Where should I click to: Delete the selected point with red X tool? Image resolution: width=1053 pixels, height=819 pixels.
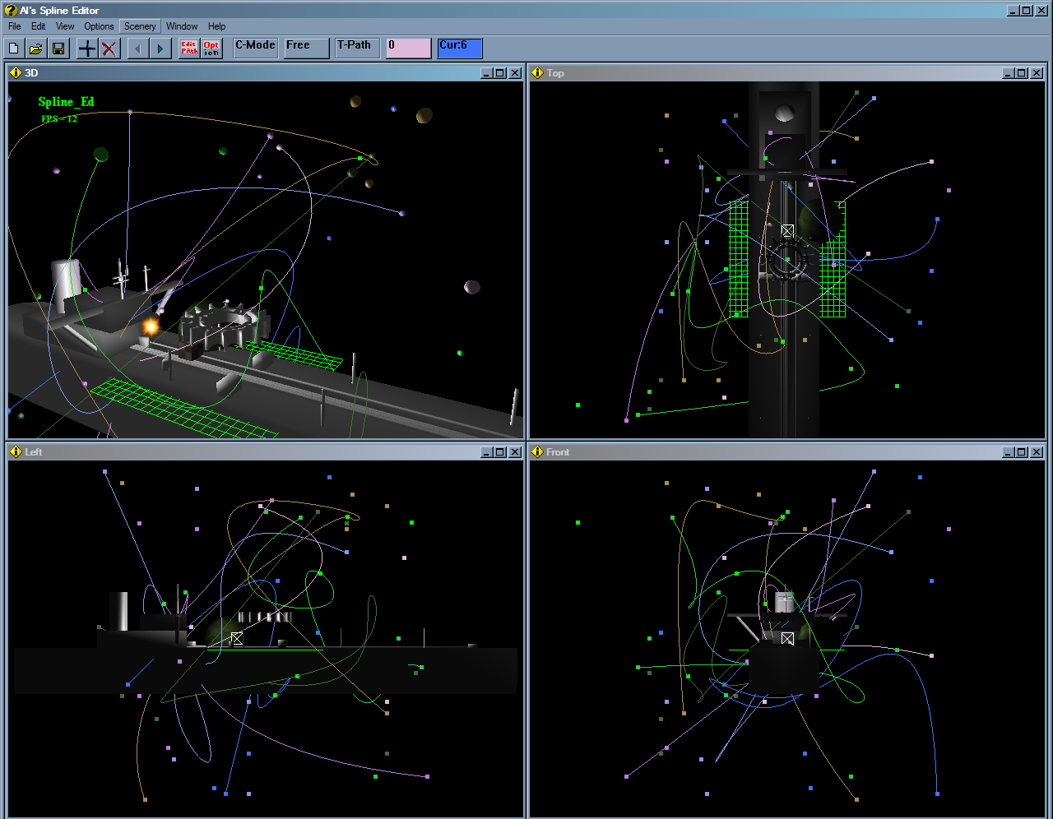point(109,48)
